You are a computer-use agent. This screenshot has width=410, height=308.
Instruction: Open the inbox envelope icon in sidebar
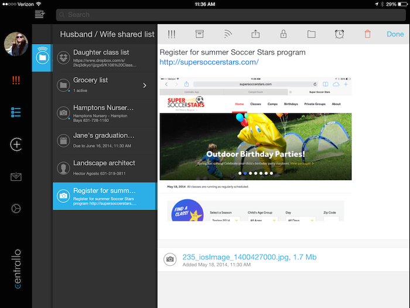pyautogui.click(x=16, y=177)
